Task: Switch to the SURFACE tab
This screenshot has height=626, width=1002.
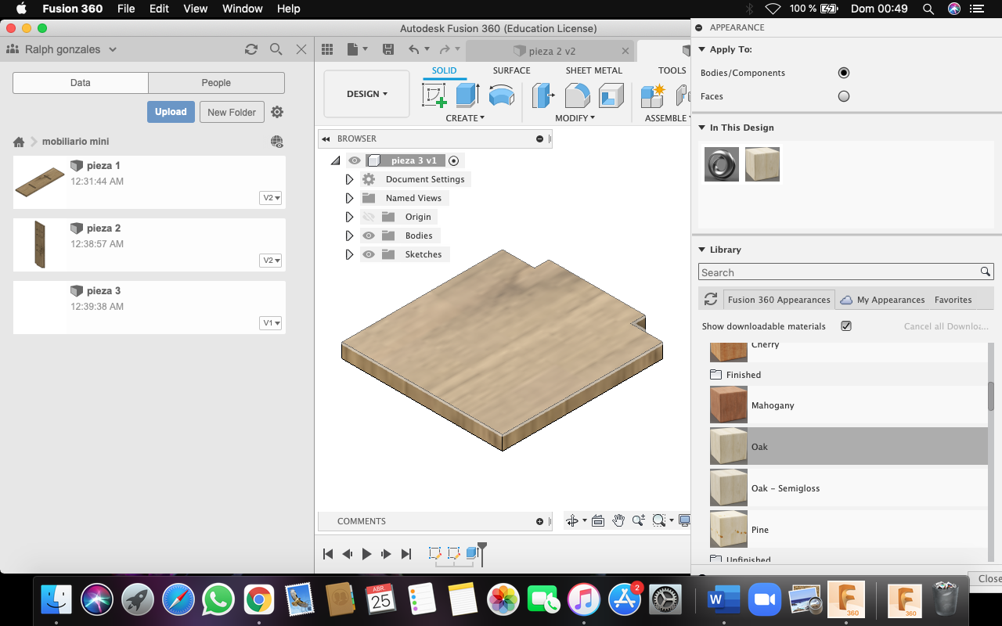Action: coord(511,70)
